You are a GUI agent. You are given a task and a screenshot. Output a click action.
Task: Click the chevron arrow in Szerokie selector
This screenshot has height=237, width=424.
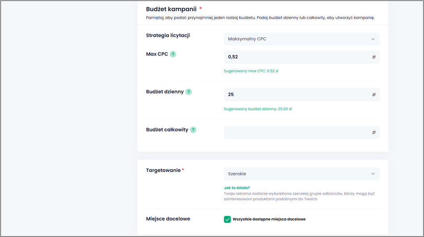click(x=373, y=174)
